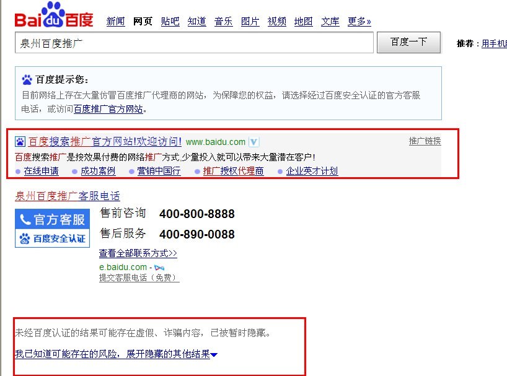Expand 查看全部联系方式>> contact list
507x376 pixels.
coord(138,253)
